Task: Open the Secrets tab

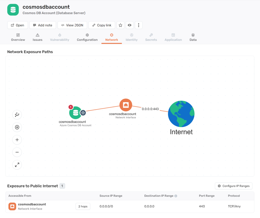Action: (151, 37)
